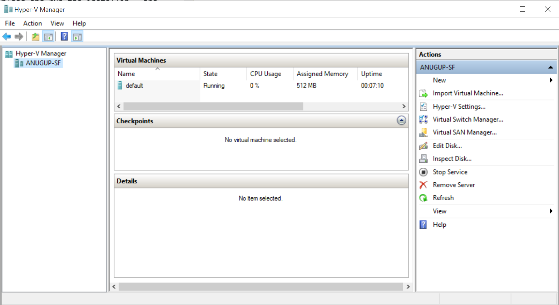Open the Help menu in menu bar
The width and height of the screenshot is (559, 305).
point(79,23)
